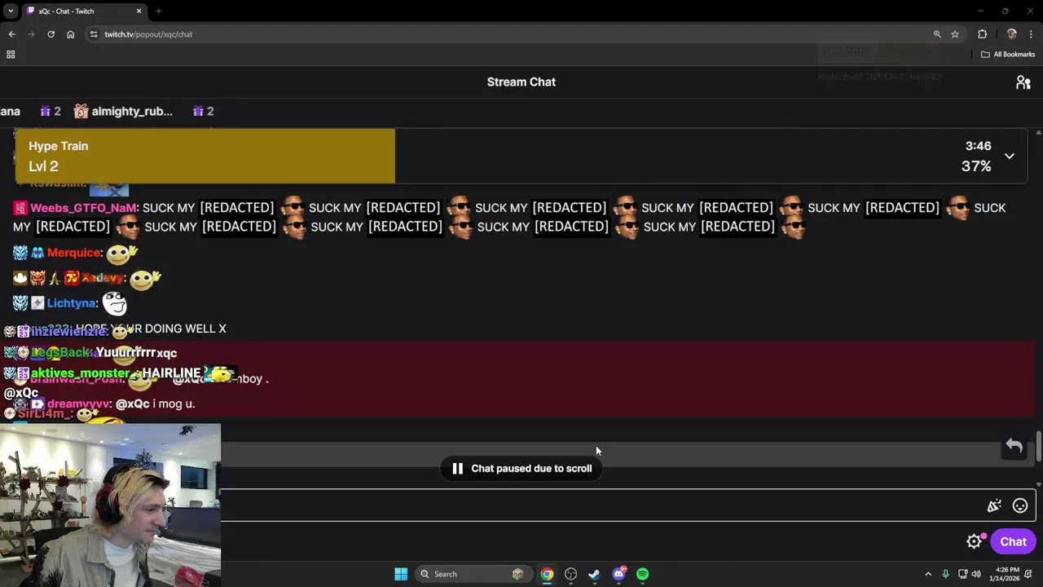Viewport: 1043px width, 587px height.
Task: Click the celebration party popper icon
Action: pos(994,506)
